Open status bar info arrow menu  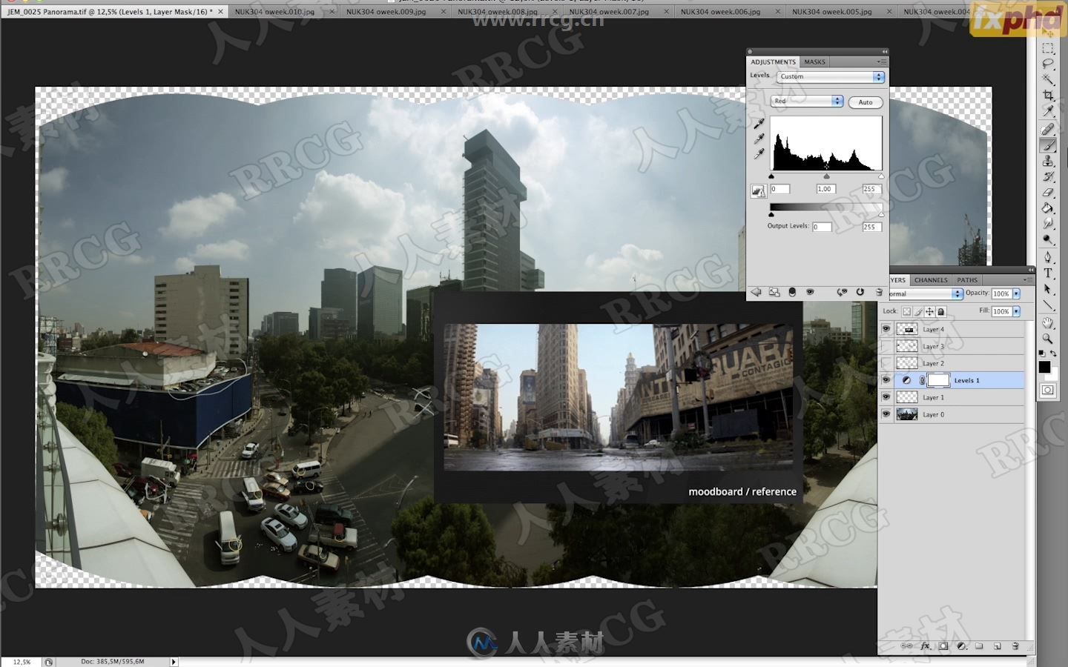tap(174, 662)
